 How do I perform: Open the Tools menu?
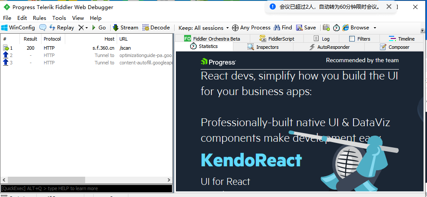coord(59,18)
